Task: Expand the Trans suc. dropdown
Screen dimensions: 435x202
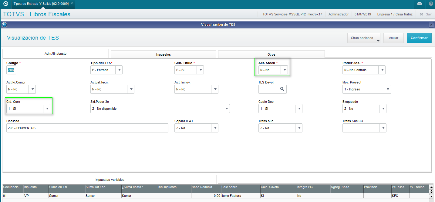Action: coord(299,128)
